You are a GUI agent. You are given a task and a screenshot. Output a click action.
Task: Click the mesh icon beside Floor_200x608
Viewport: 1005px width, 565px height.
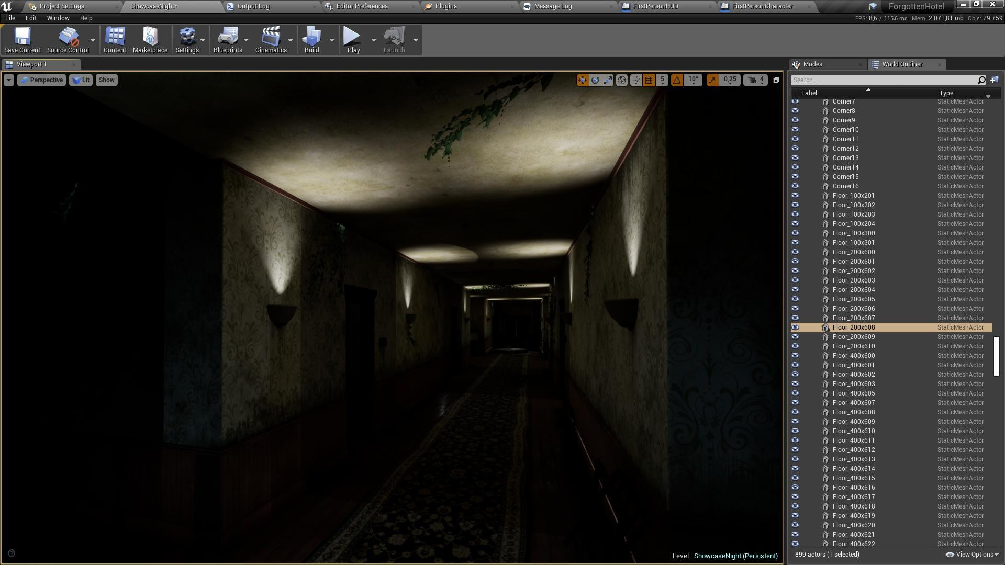825,327
